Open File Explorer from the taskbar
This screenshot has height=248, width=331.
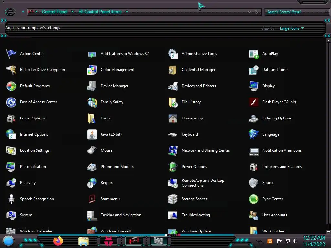pyautogui.click(x=83, y=241)
